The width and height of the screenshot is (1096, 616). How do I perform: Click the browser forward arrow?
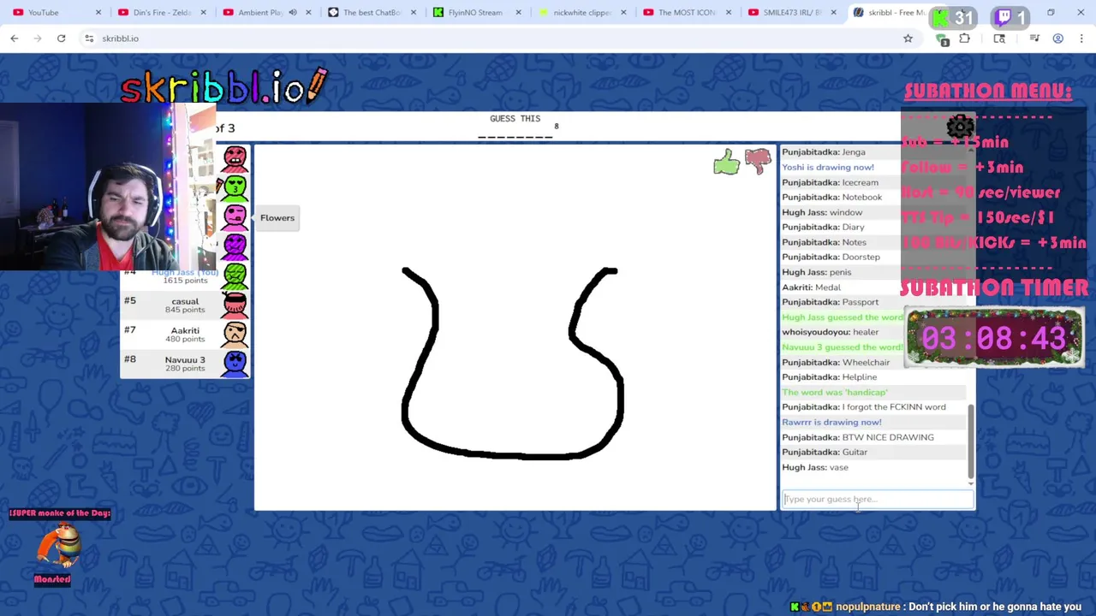pos(37,38)
